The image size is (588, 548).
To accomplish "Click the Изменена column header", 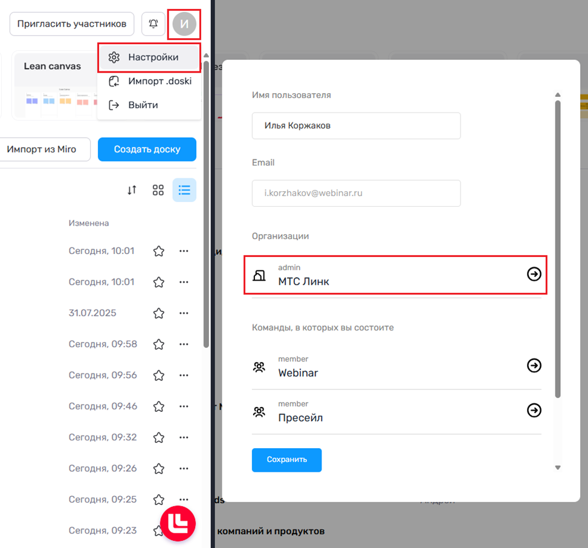I will pyautogui.click(x=89, y=223).
